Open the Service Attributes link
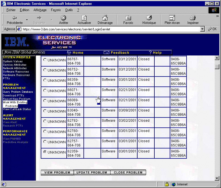Image resolution: width=221 pixels, height=188 pixels. point(15,65)
